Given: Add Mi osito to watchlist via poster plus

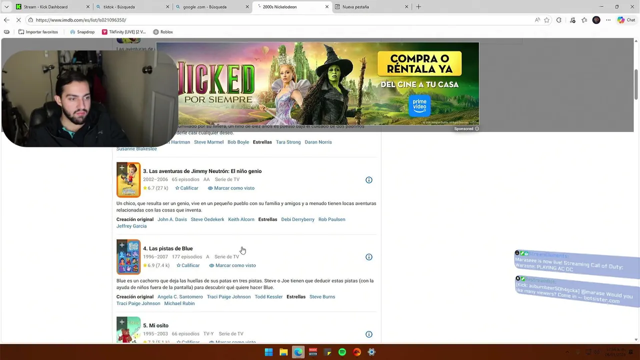Looking at the screenshot, I should [121, 322].
